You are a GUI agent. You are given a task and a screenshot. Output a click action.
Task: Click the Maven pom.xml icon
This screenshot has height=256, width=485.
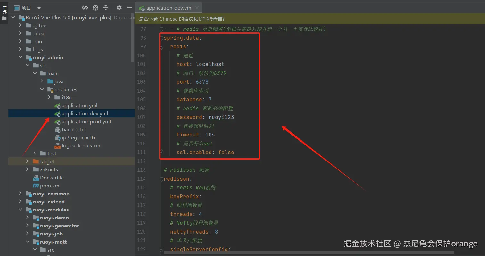coord(36,186)
